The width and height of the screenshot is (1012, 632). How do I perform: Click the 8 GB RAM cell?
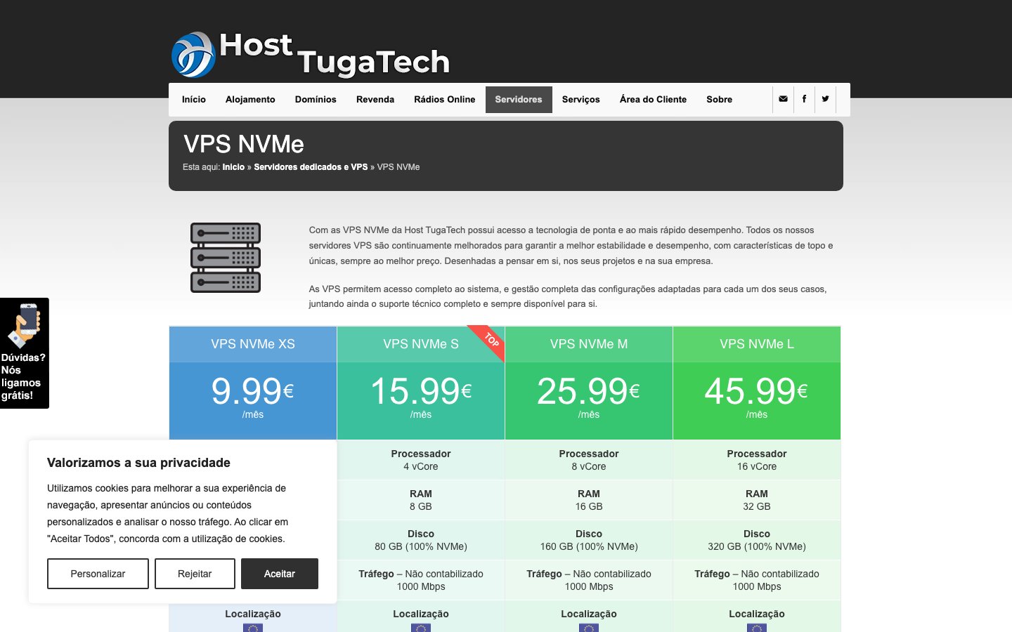click(421, 500)
